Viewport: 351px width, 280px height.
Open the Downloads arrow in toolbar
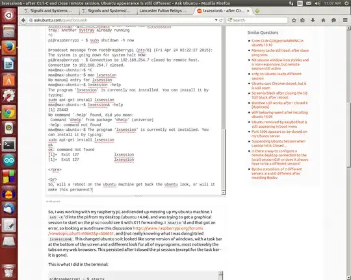(313, 20)
